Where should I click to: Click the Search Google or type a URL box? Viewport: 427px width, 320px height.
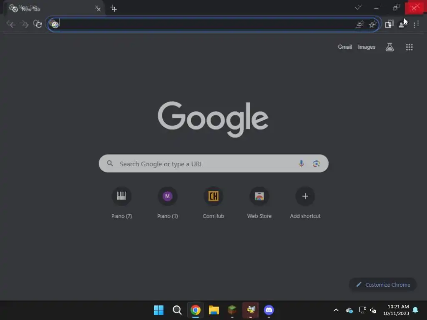[x=213, y=163]
